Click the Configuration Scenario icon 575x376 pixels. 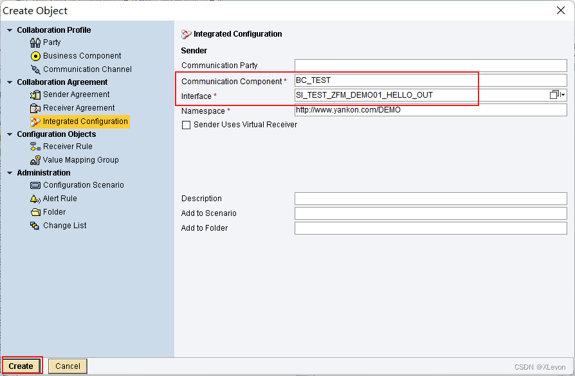35,186
